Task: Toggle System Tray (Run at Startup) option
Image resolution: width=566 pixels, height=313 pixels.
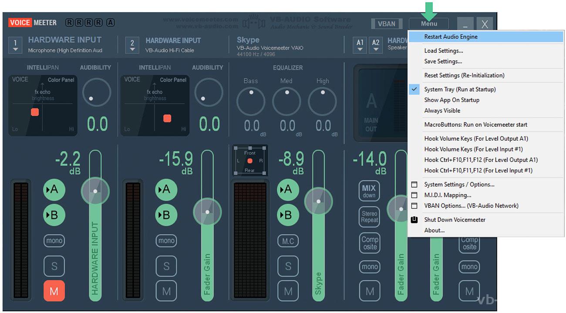Action: (460, 89)
